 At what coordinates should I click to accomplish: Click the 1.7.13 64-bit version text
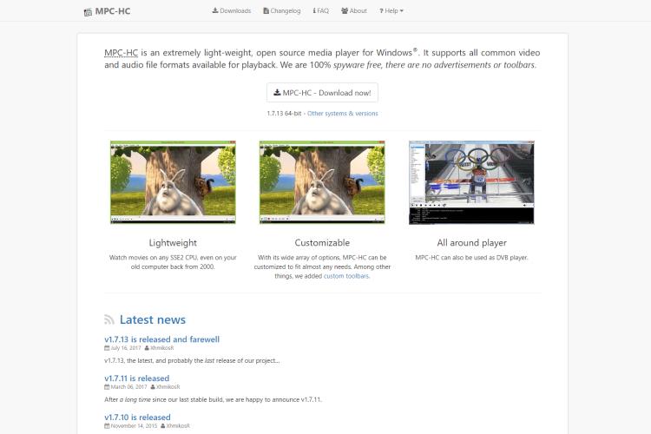284,114
